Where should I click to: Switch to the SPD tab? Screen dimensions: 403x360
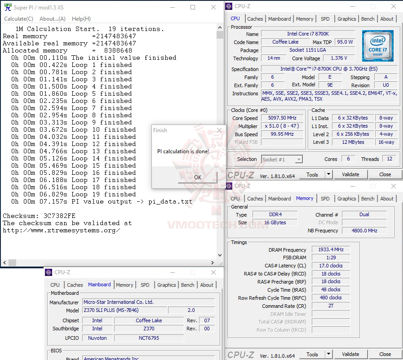[x=325, y=19]
